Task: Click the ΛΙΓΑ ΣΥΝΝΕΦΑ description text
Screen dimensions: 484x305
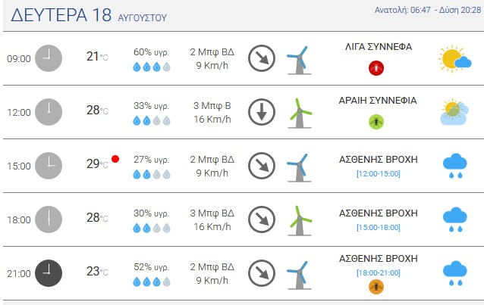Action: pos(379,47)
